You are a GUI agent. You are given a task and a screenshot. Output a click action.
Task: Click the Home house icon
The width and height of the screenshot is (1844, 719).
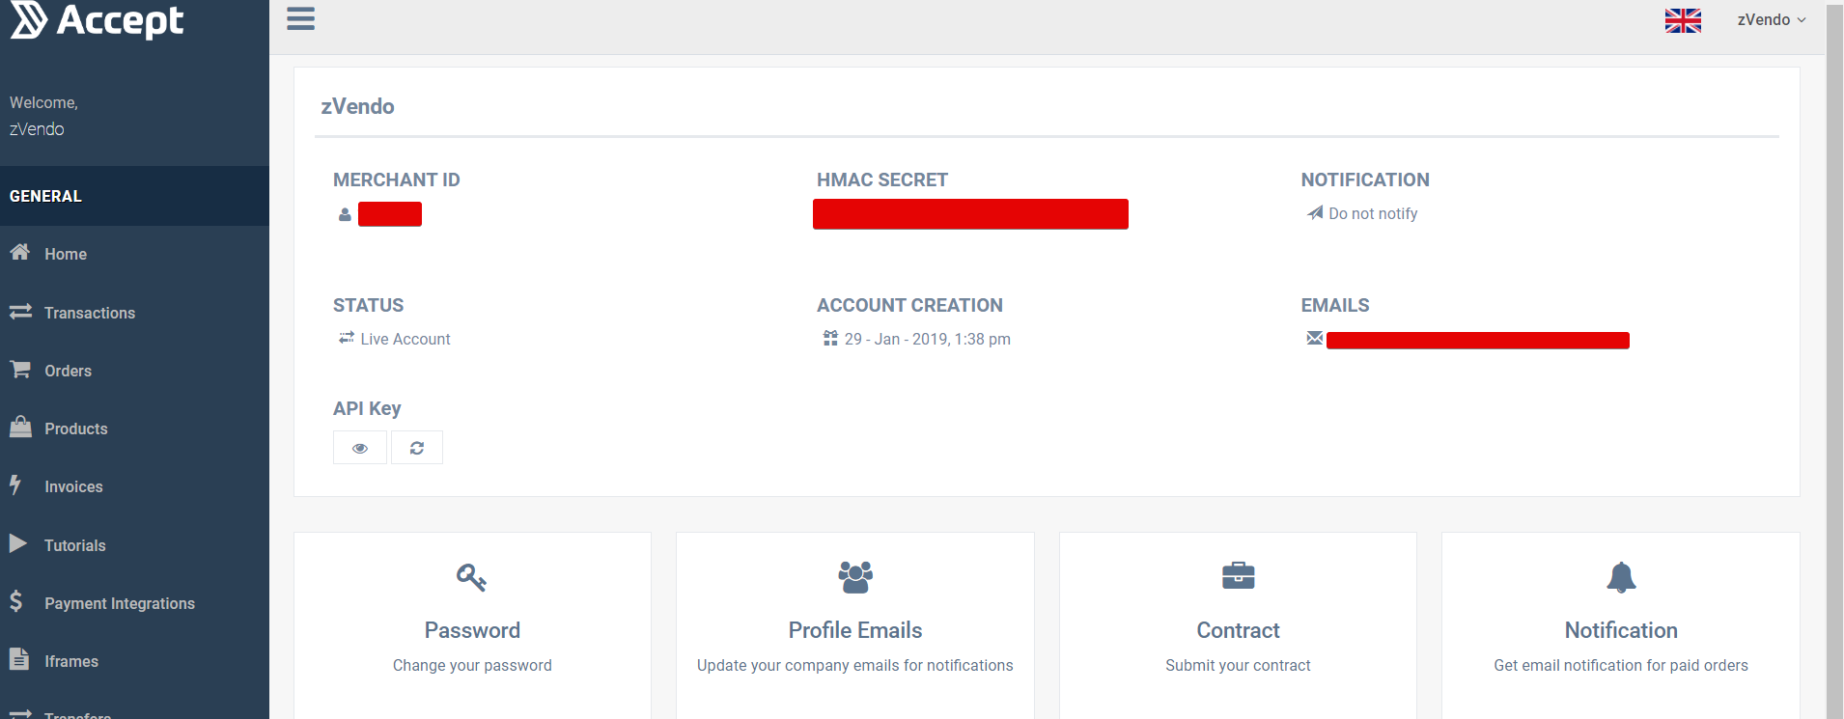(20, 252)
